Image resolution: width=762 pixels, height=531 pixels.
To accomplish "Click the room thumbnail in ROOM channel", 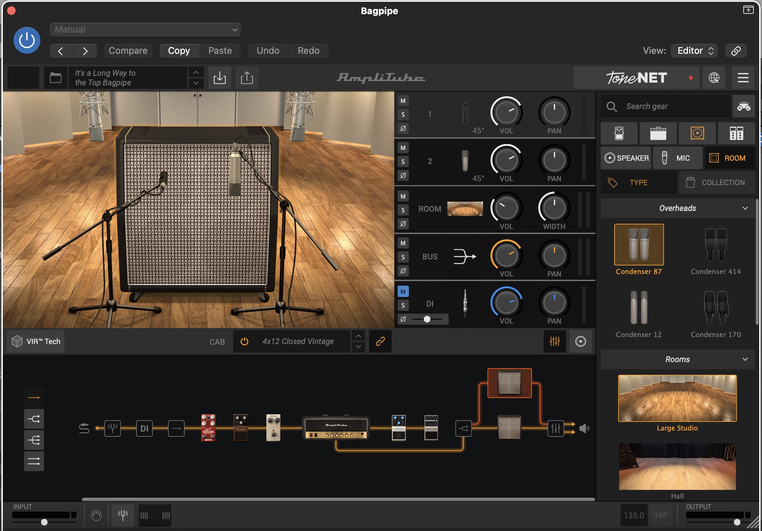I will click(x=465, y=209).
